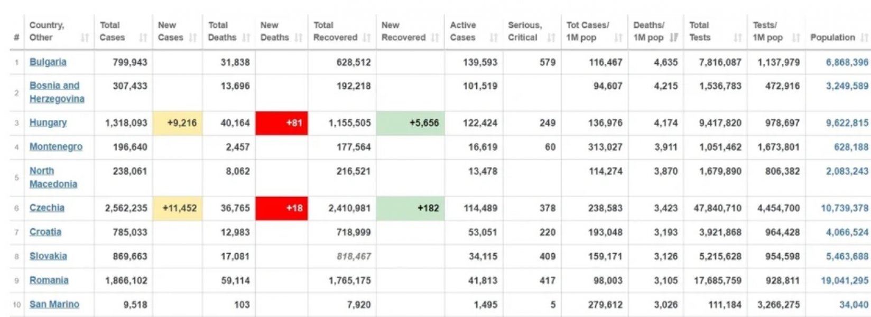Click sort arrows icon beside New Cases

pos(193,38)
